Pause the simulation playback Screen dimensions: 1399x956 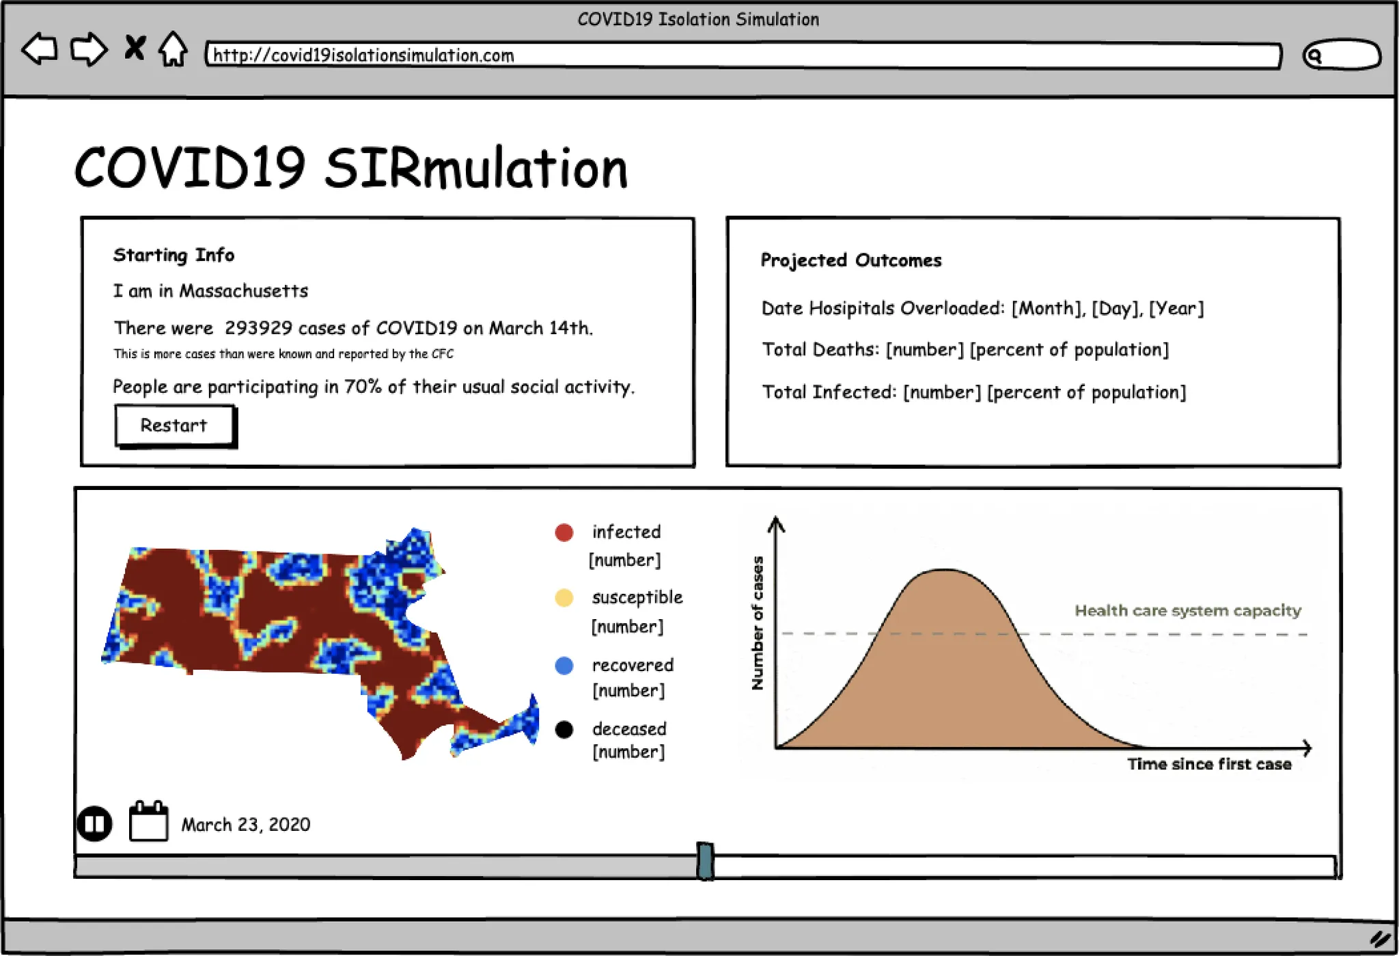[95, 823]
